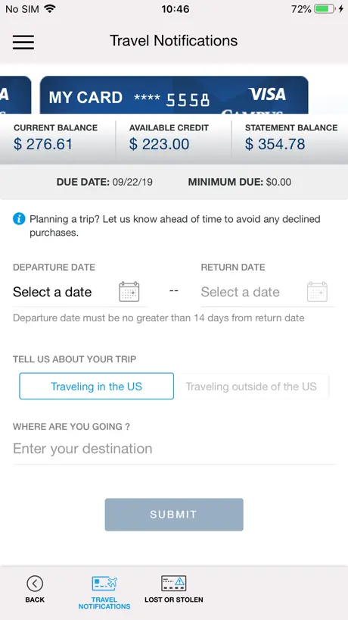Image resolution: width=348 pixels, height=620 pixels.
Task: Tap the Available Credit amount
Action: coord(160,144)
